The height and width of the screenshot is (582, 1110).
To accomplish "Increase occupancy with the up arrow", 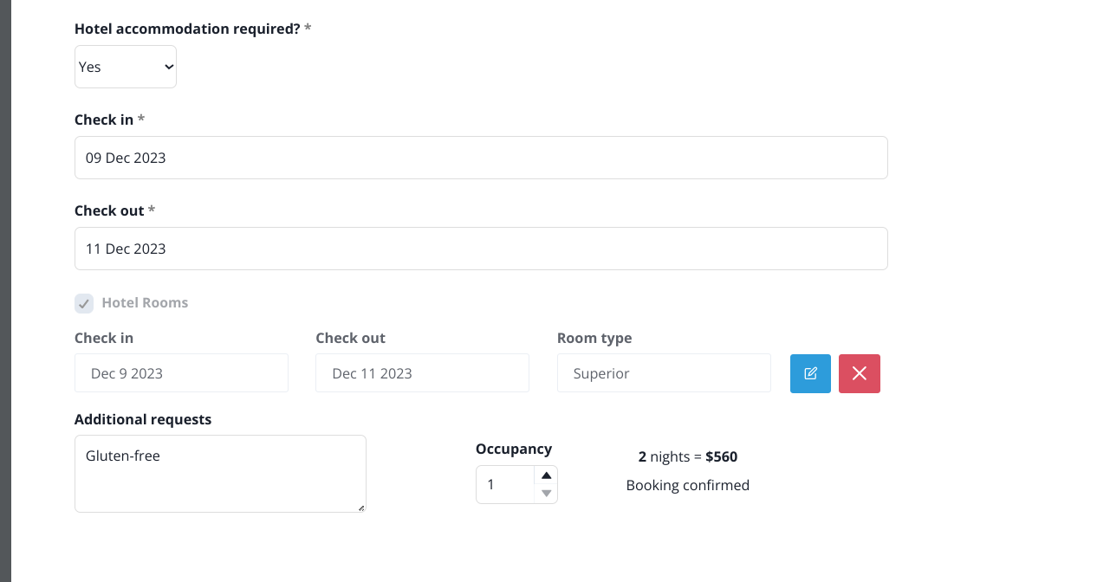I will click(x=546, y=475).
